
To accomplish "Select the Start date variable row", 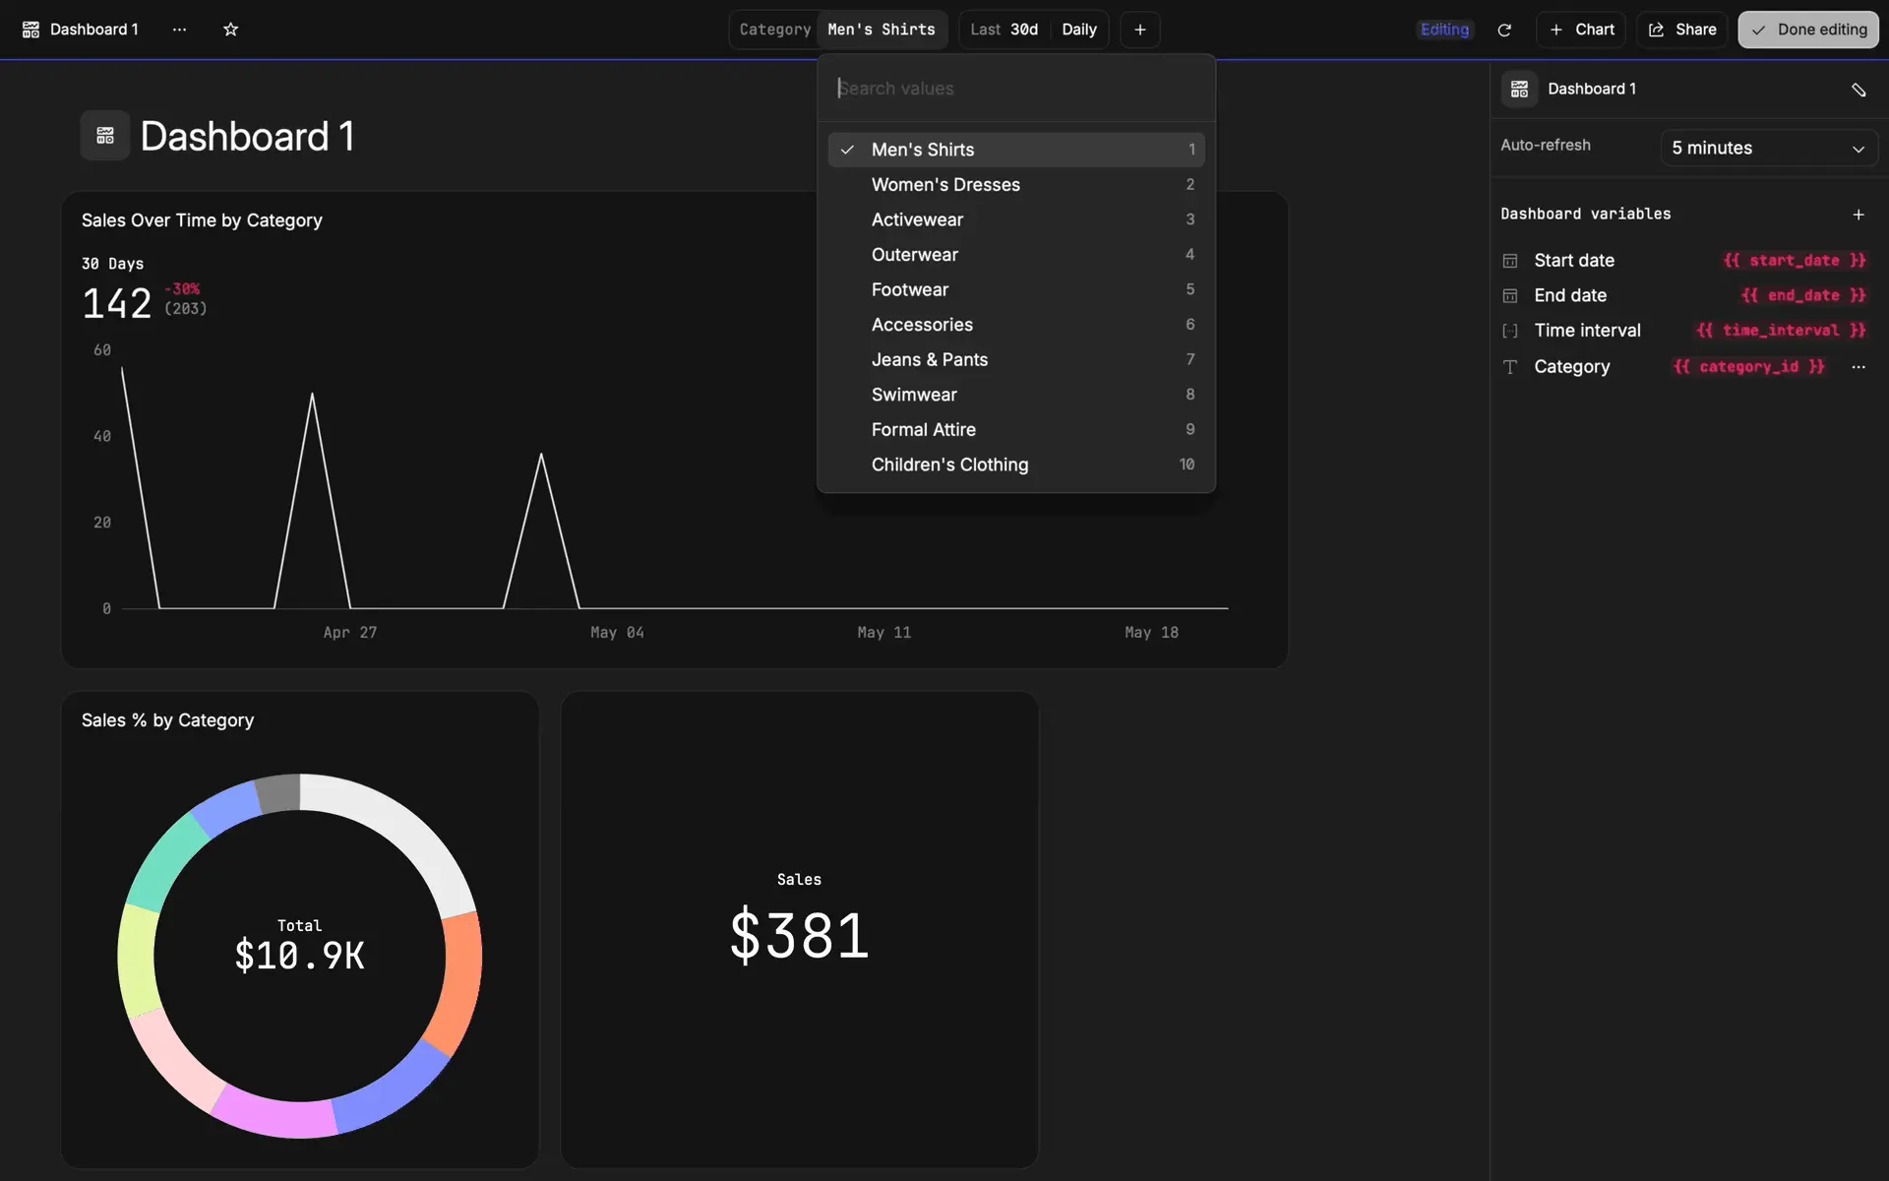I will pos(1574,261).
